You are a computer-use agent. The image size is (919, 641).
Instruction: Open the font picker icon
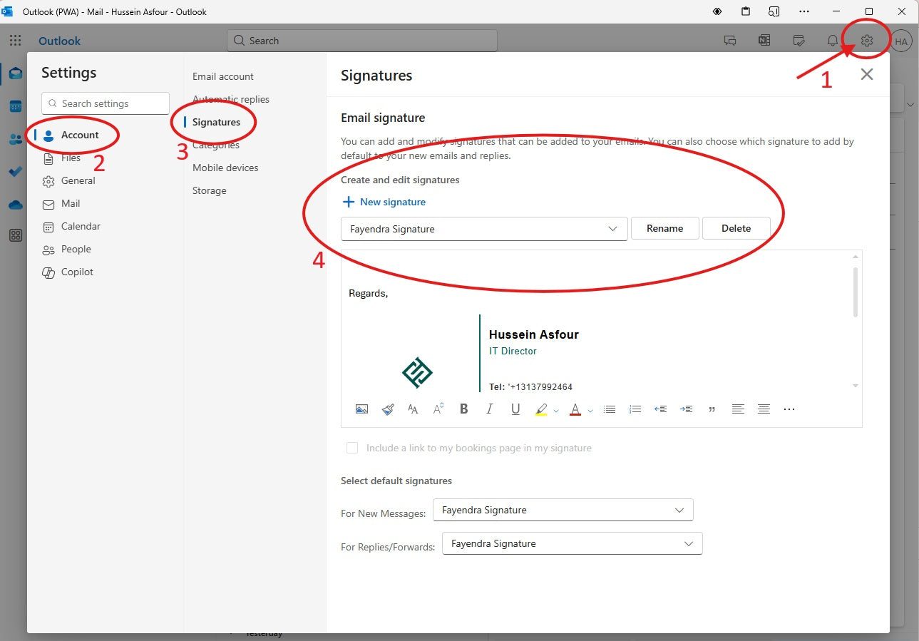click(x=413, y=409)
